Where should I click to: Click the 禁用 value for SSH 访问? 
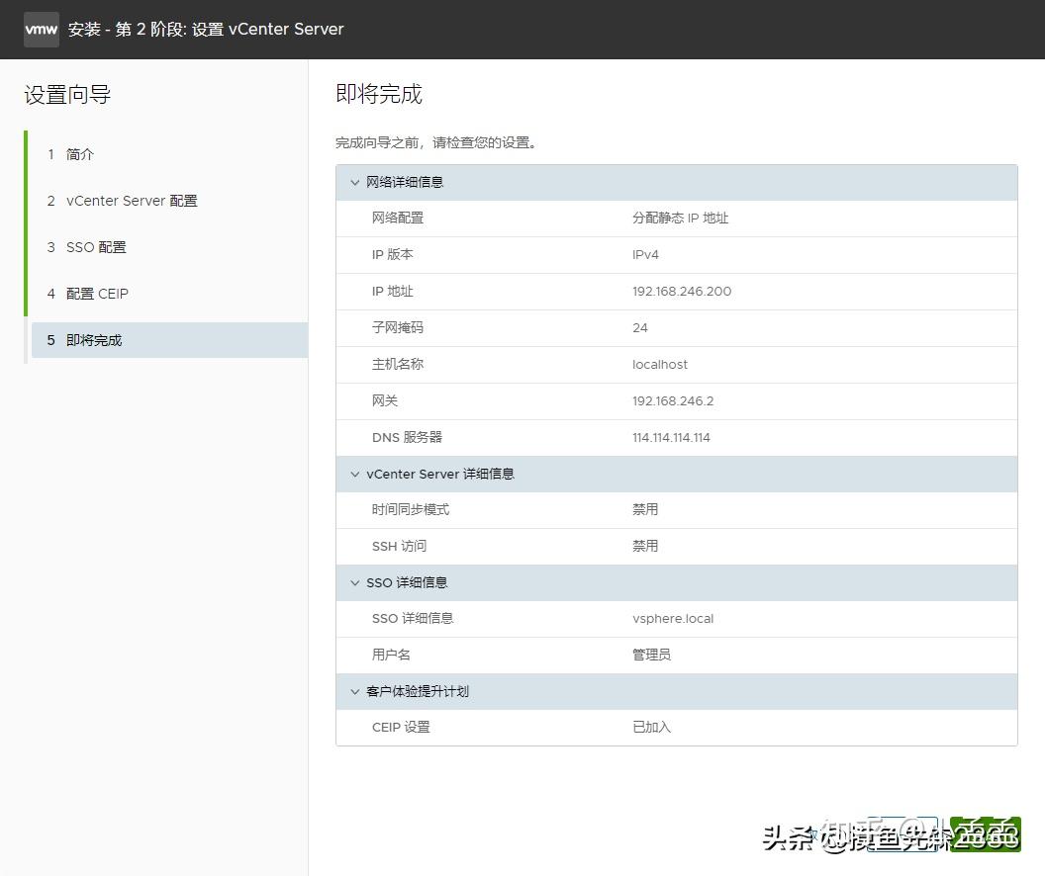click(645, 547)
